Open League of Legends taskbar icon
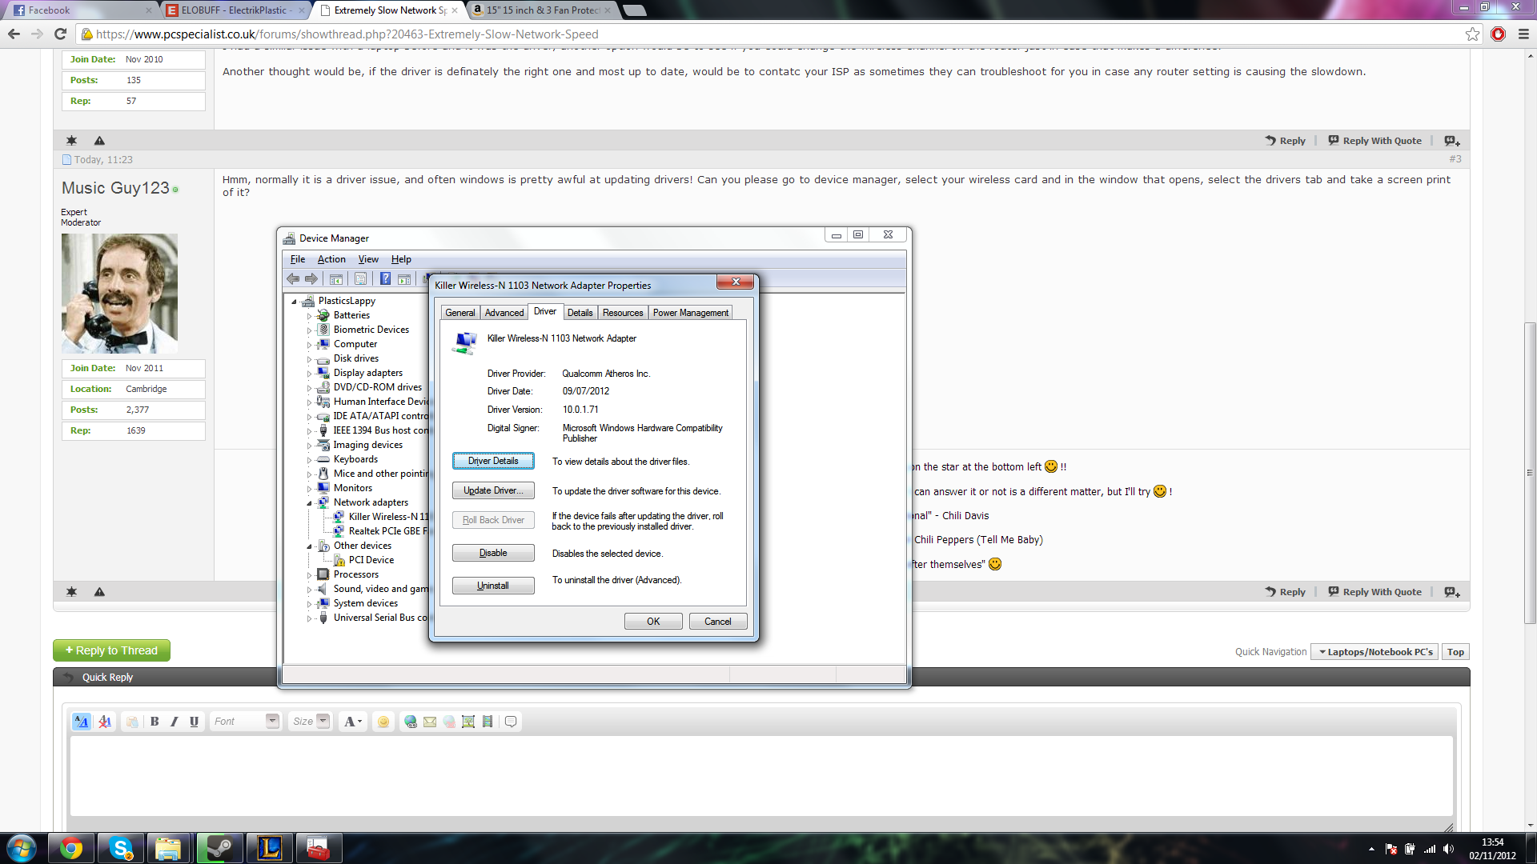This screenshot has height=864, width=1537. 269,848
